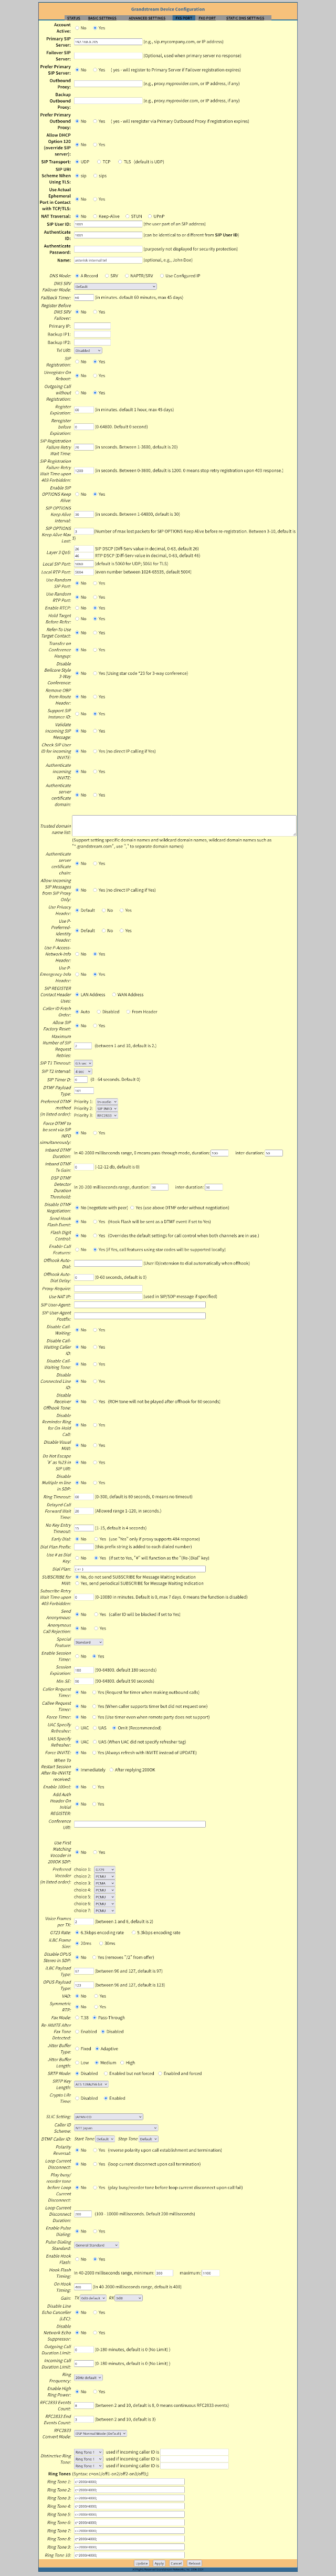Open the FXO PORT tab

206,18
